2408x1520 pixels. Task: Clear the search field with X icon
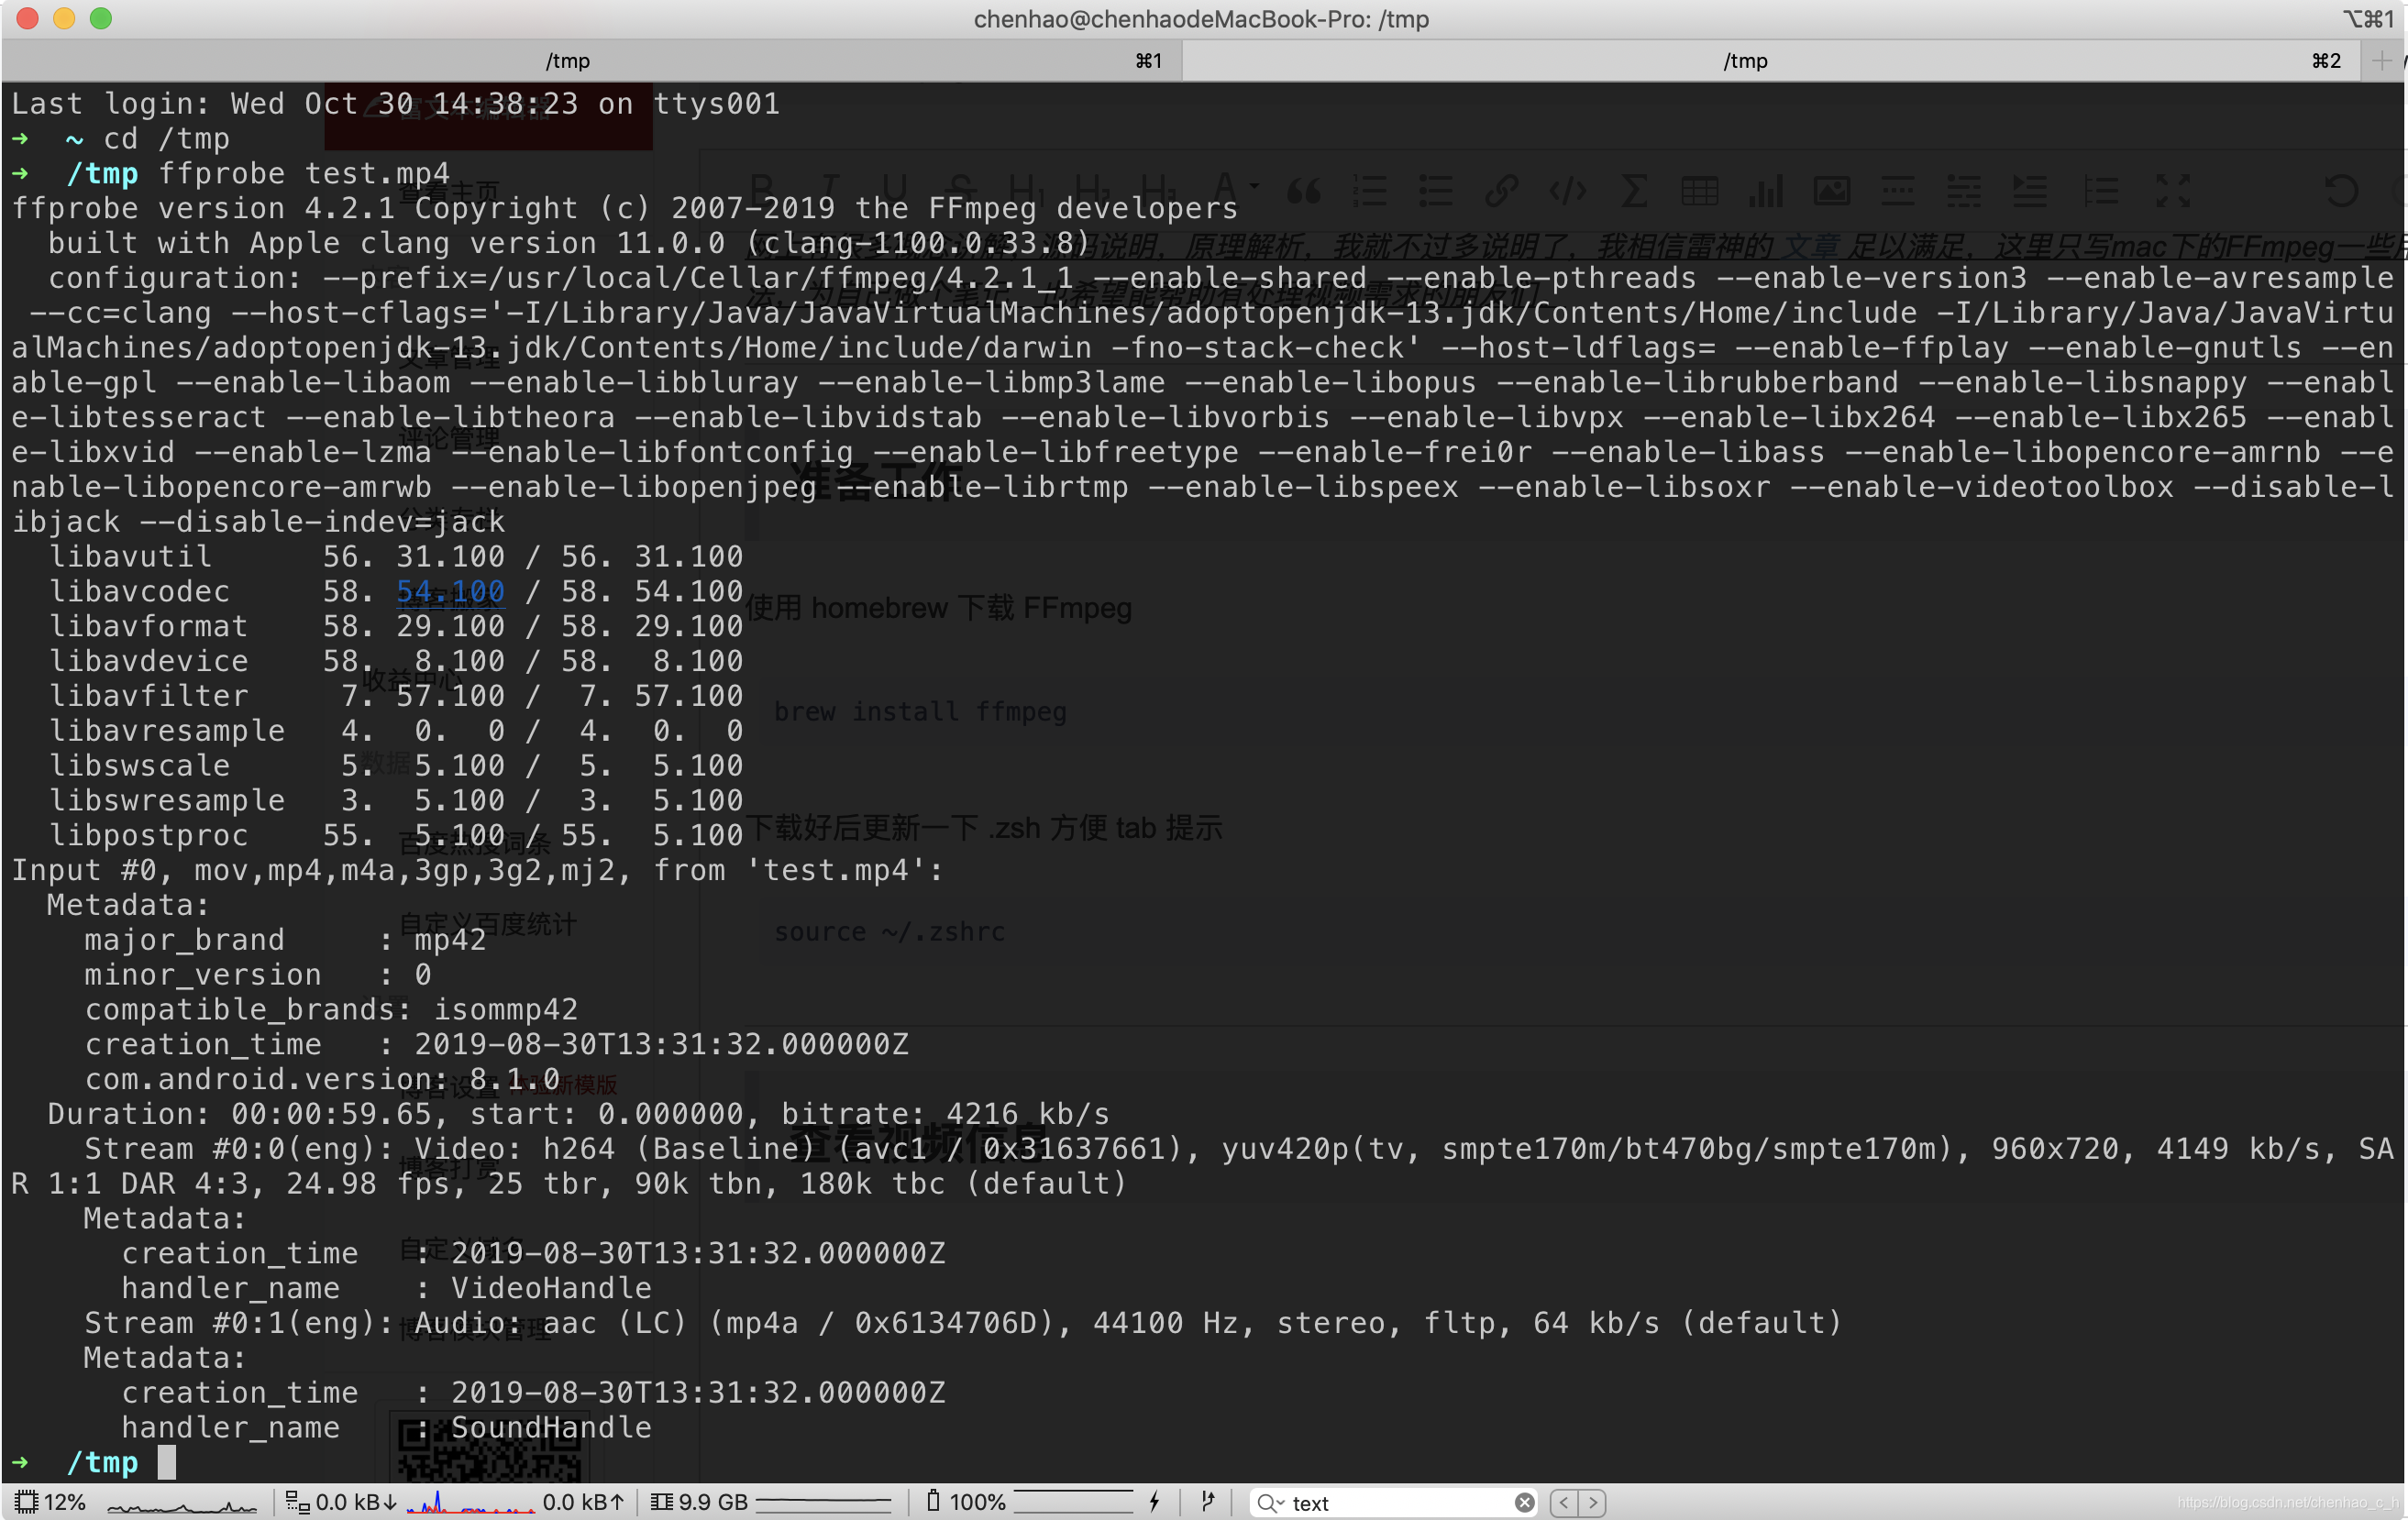[1524, 1502]
